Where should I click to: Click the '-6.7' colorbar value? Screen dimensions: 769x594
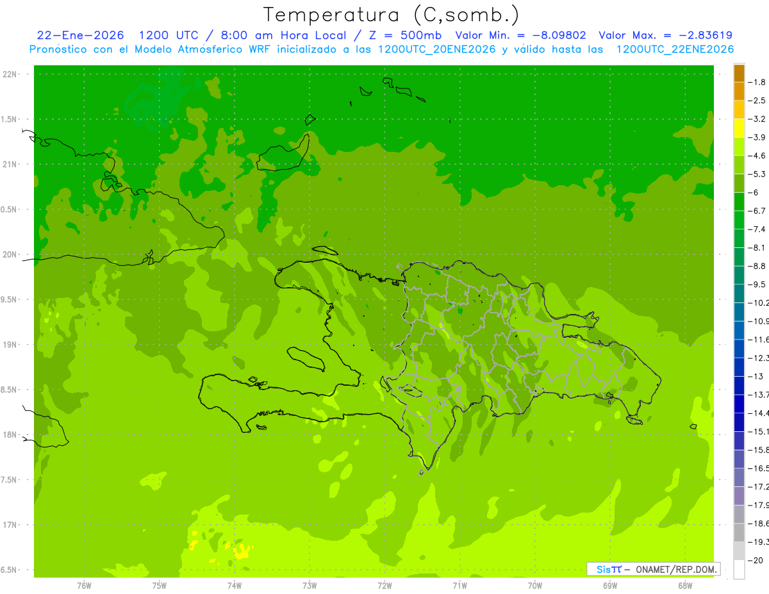[756, 210]
